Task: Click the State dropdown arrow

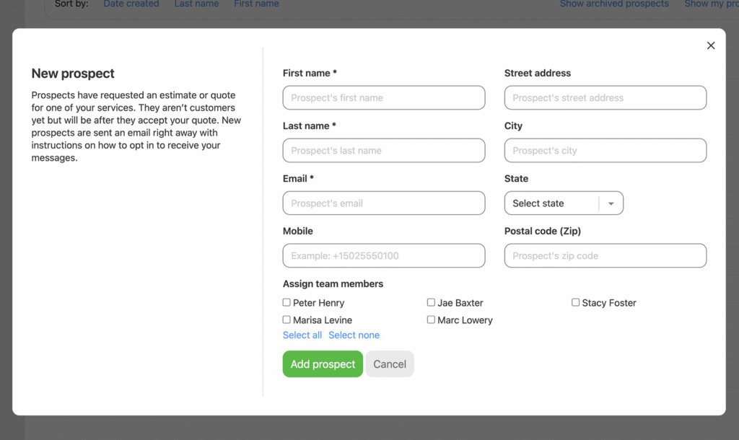Action: pos(611,203)
